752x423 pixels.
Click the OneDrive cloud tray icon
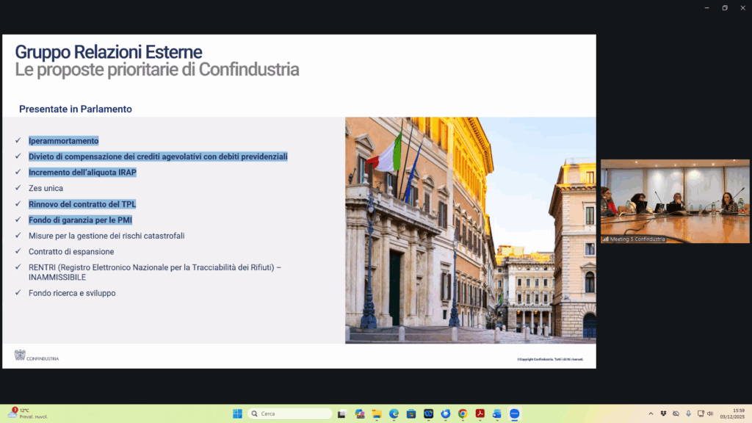click(676, 413)
